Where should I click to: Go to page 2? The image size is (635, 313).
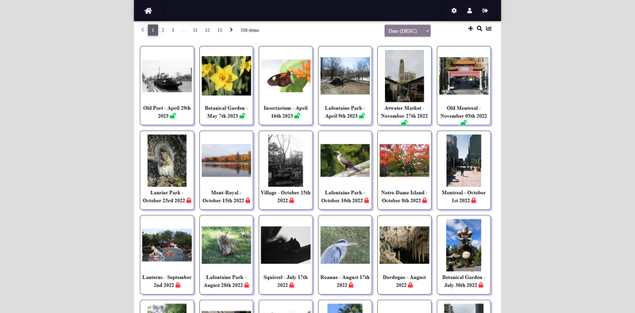pos(163,30)
